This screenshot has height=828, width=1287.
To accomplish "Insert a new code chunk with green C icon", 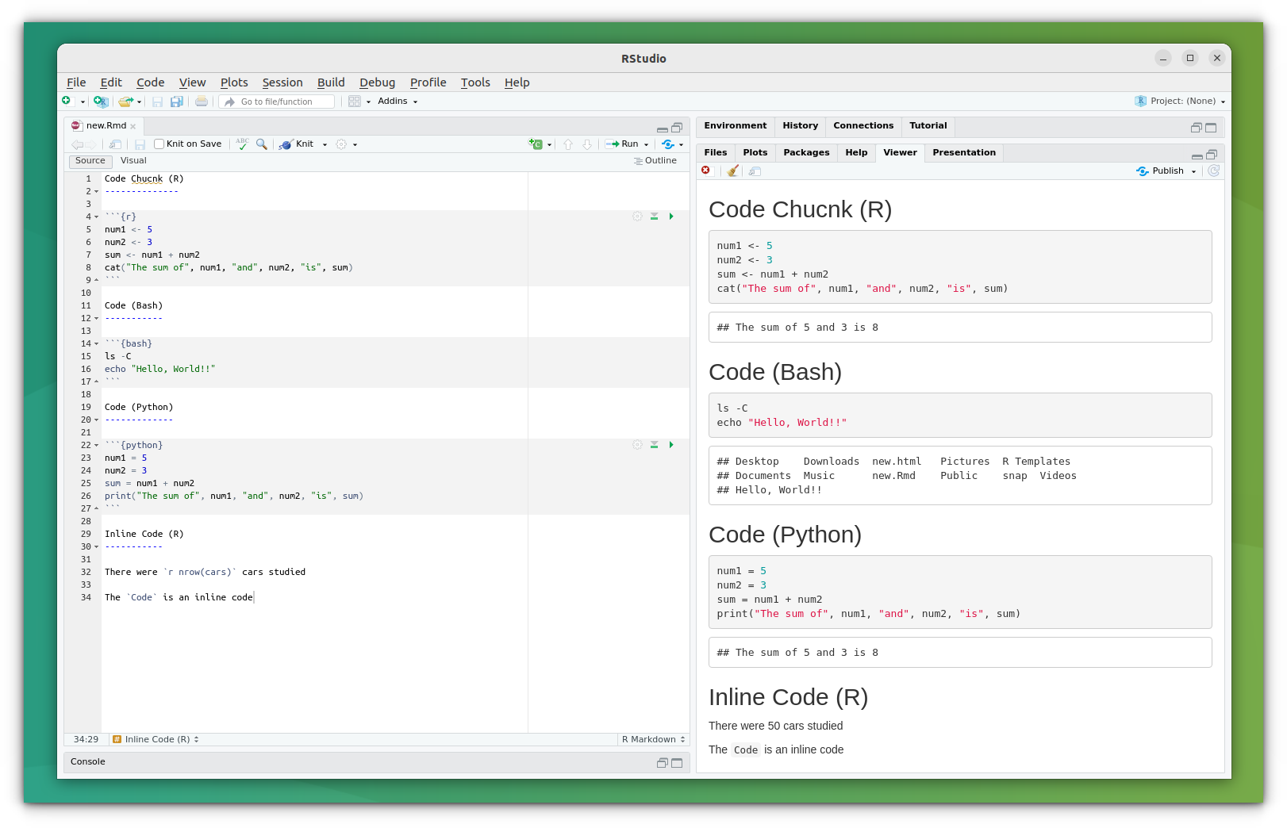I will 536,144.
